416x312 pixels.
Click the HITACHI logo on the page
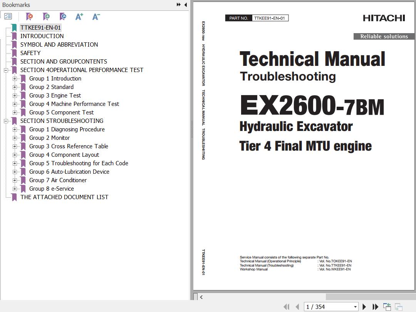click(384, 18)
